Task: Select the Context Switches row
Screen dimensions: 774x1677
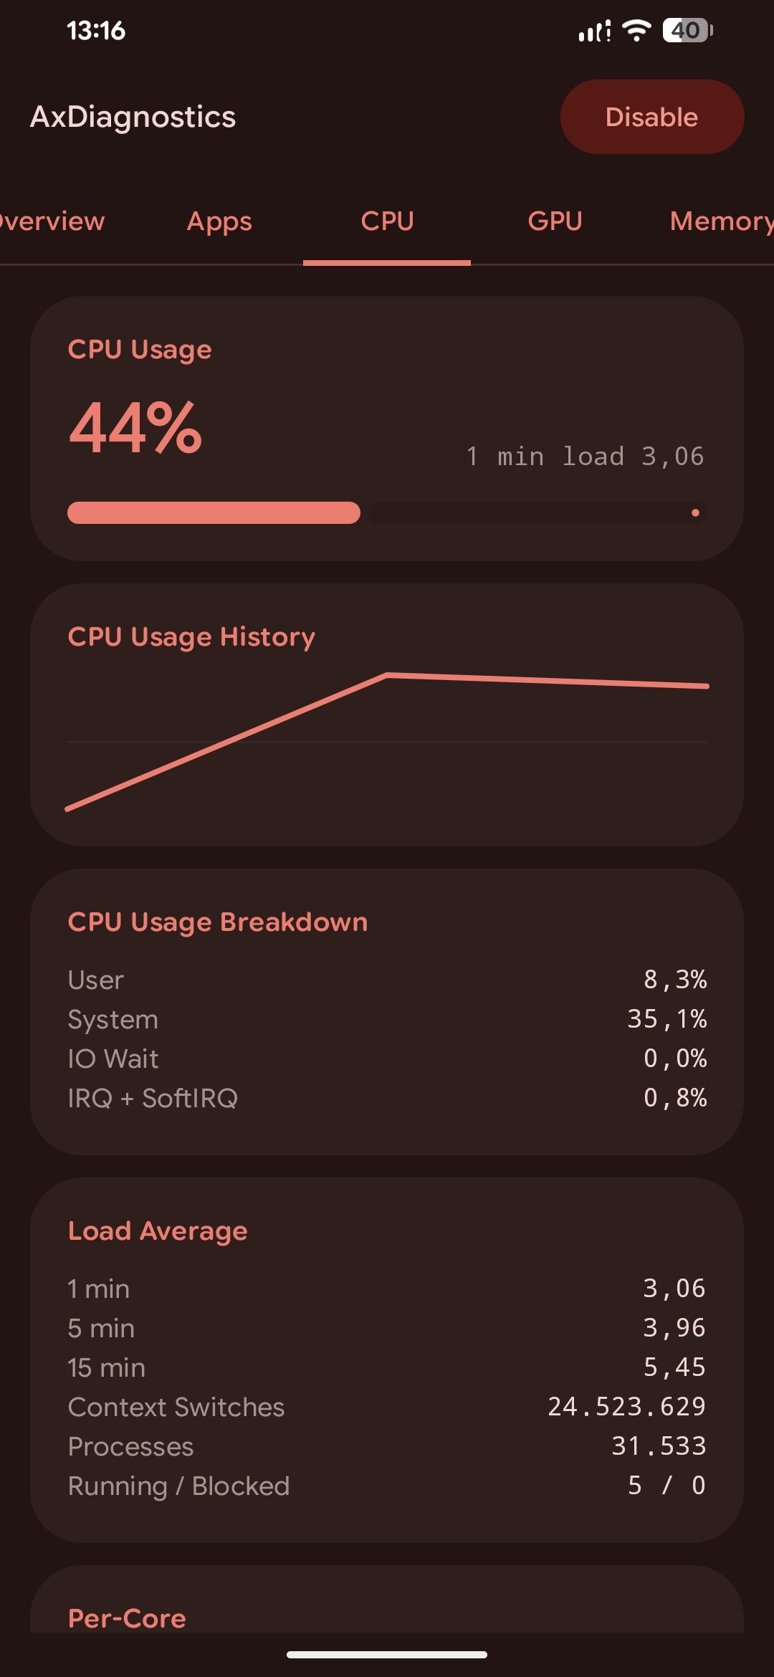Action: pos(387,1407)
